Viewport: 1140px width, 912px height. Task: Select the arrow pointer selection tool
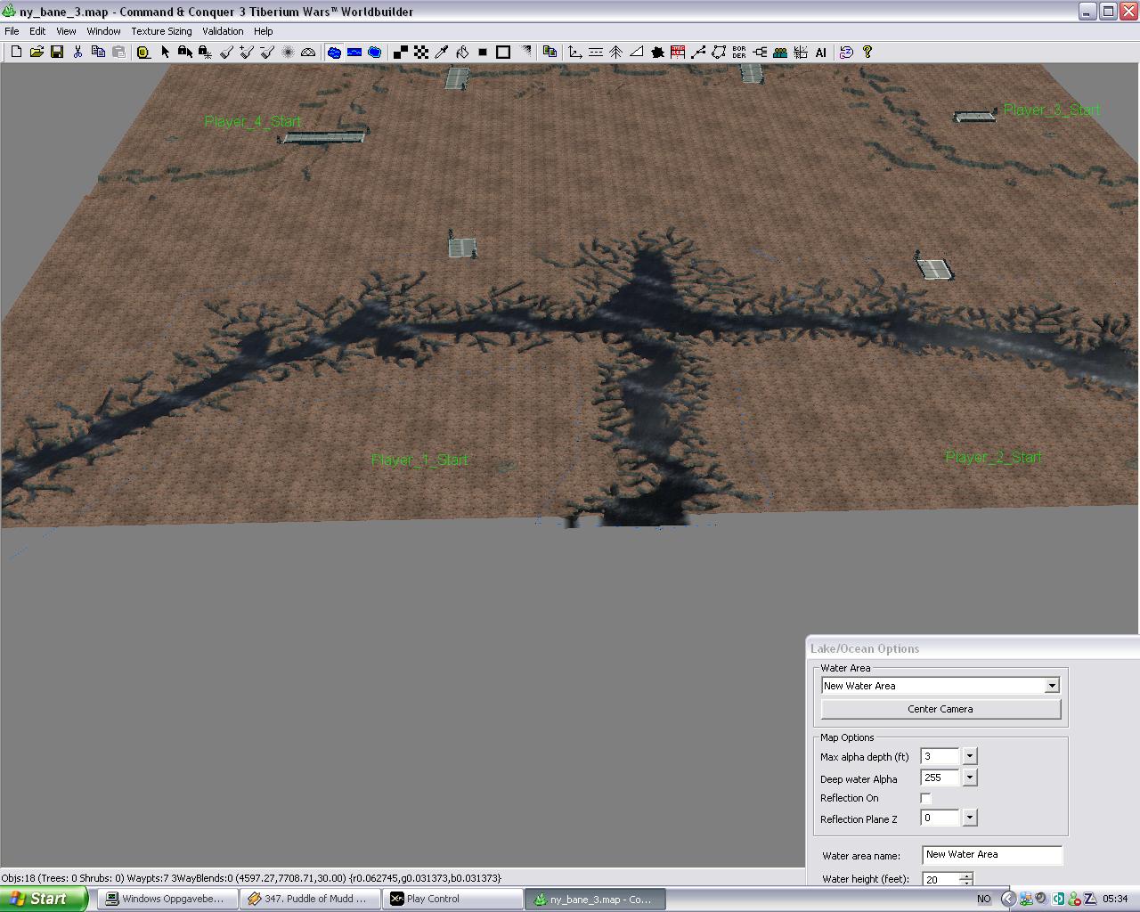(x=165, y=53)
